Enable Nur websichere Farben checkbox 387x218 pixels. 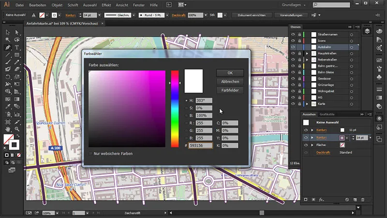tap(90, 153)
